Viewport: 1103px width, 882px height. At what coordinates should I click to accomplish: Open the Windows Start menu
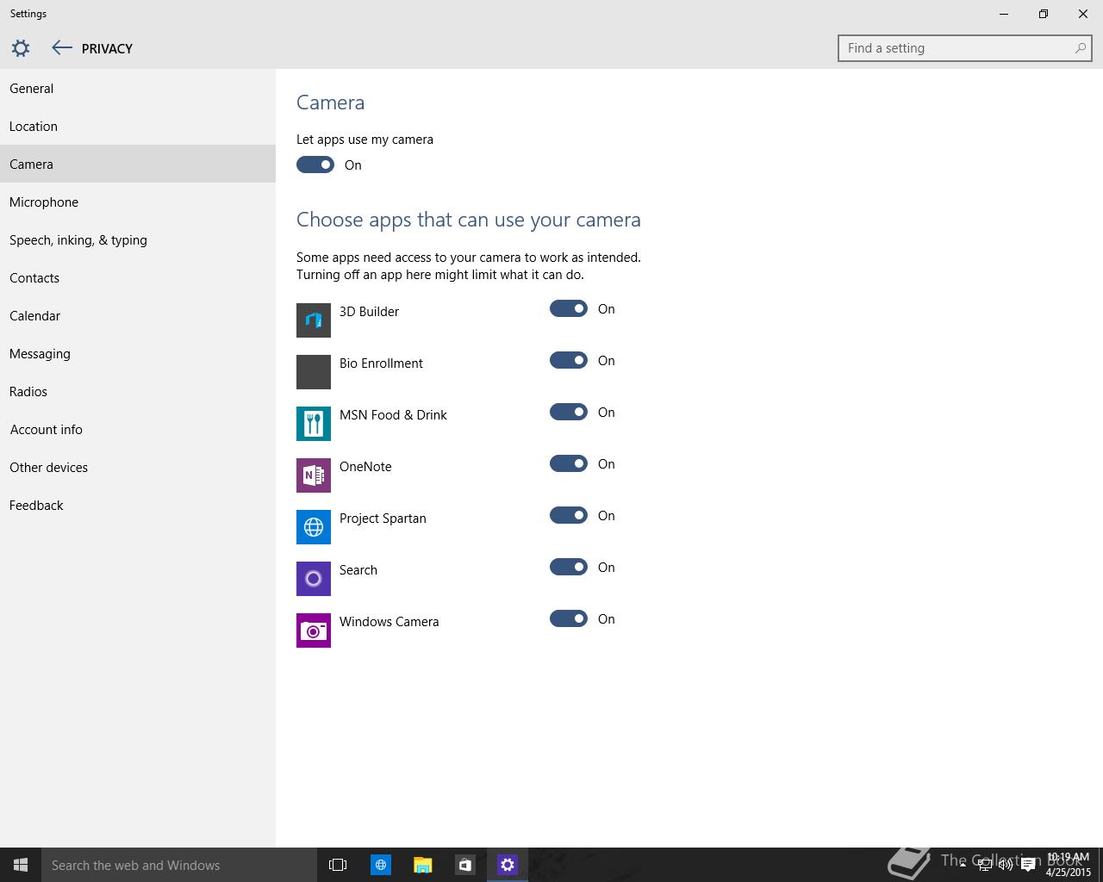tap(21, 865)
